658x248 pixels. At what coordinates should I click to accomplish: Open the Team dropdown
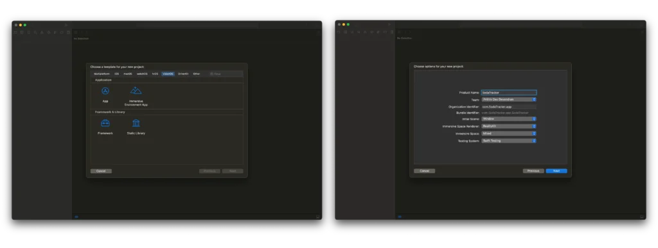tap(509, 99)
